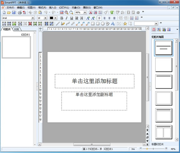Toggle underline text formatting
This screenshot has height=153, width=180.
(x=72, y=18)
